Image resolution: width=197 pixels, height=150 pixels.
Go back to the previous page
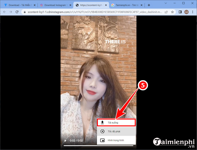click(4, 12)
